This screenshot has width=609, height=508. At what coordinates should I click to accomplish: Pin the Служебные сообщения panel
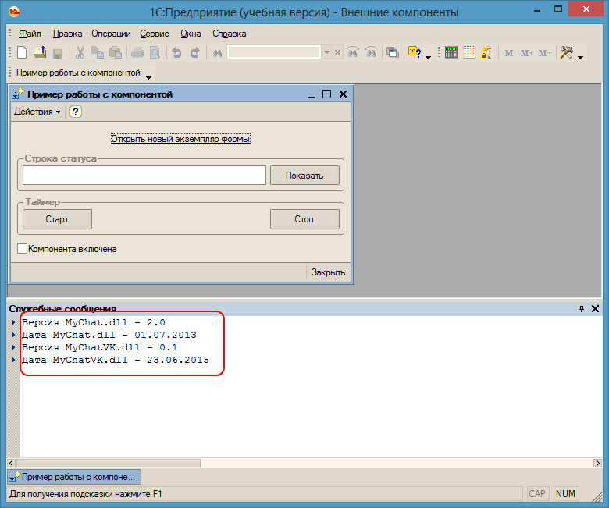(581, 309)
